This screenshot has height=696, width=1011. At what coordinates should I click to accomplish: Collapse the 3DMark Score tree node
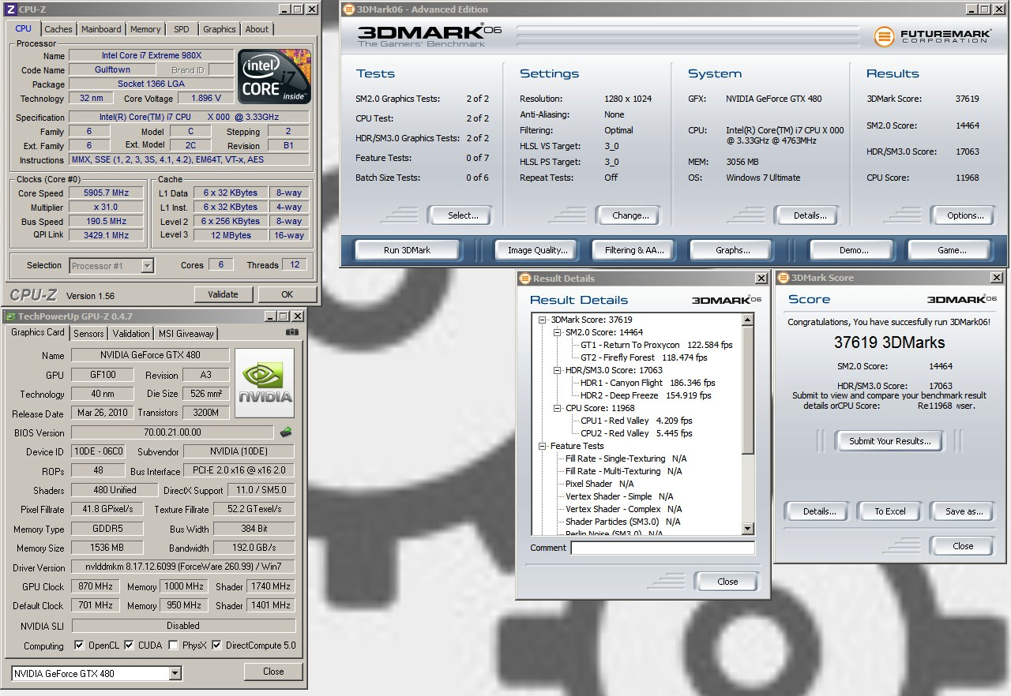click(542, 320)
